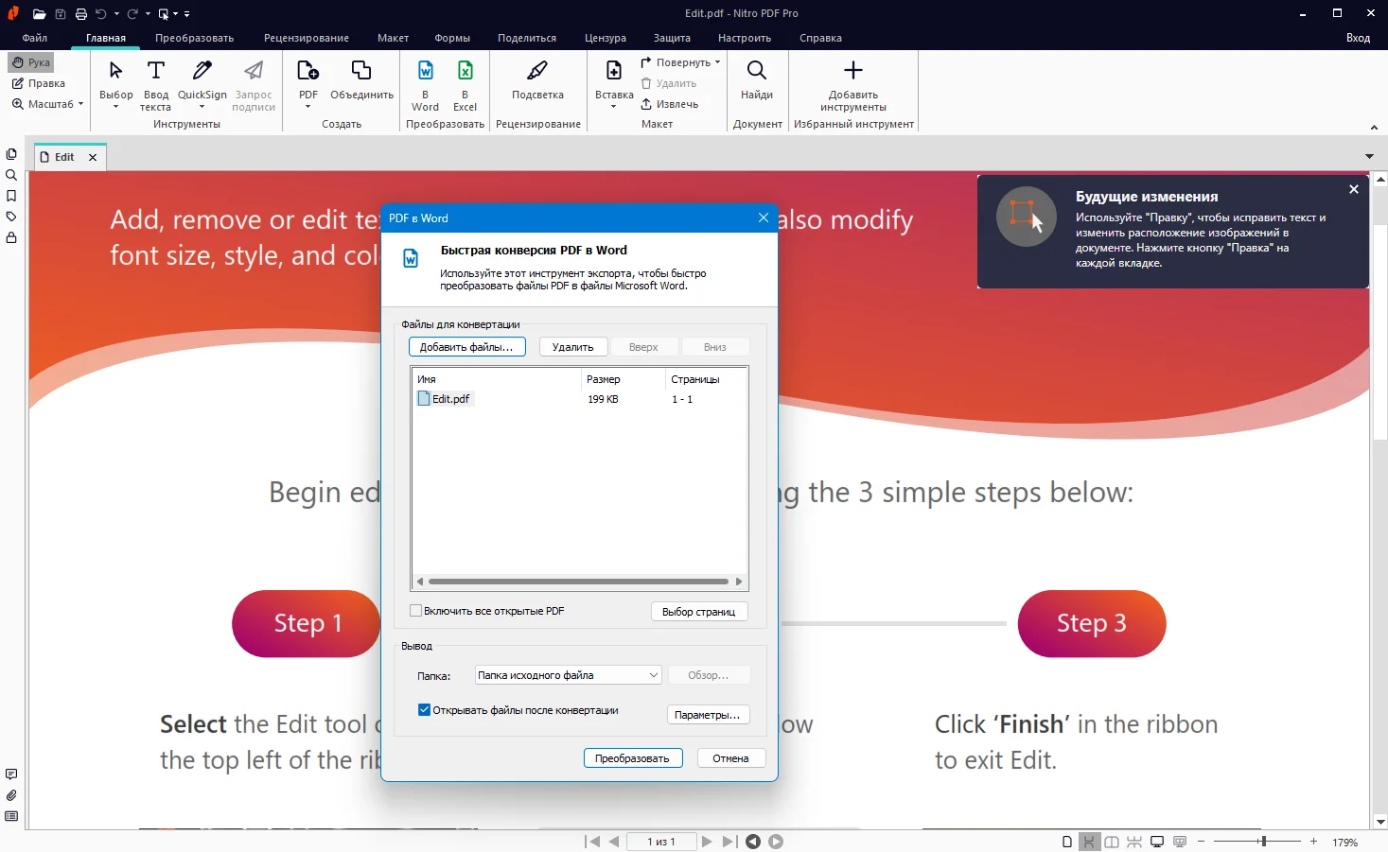Open the Zoom (Масштаб) dropdown
The width and height of the screenshot is (1388, 852).
point(47,104)
